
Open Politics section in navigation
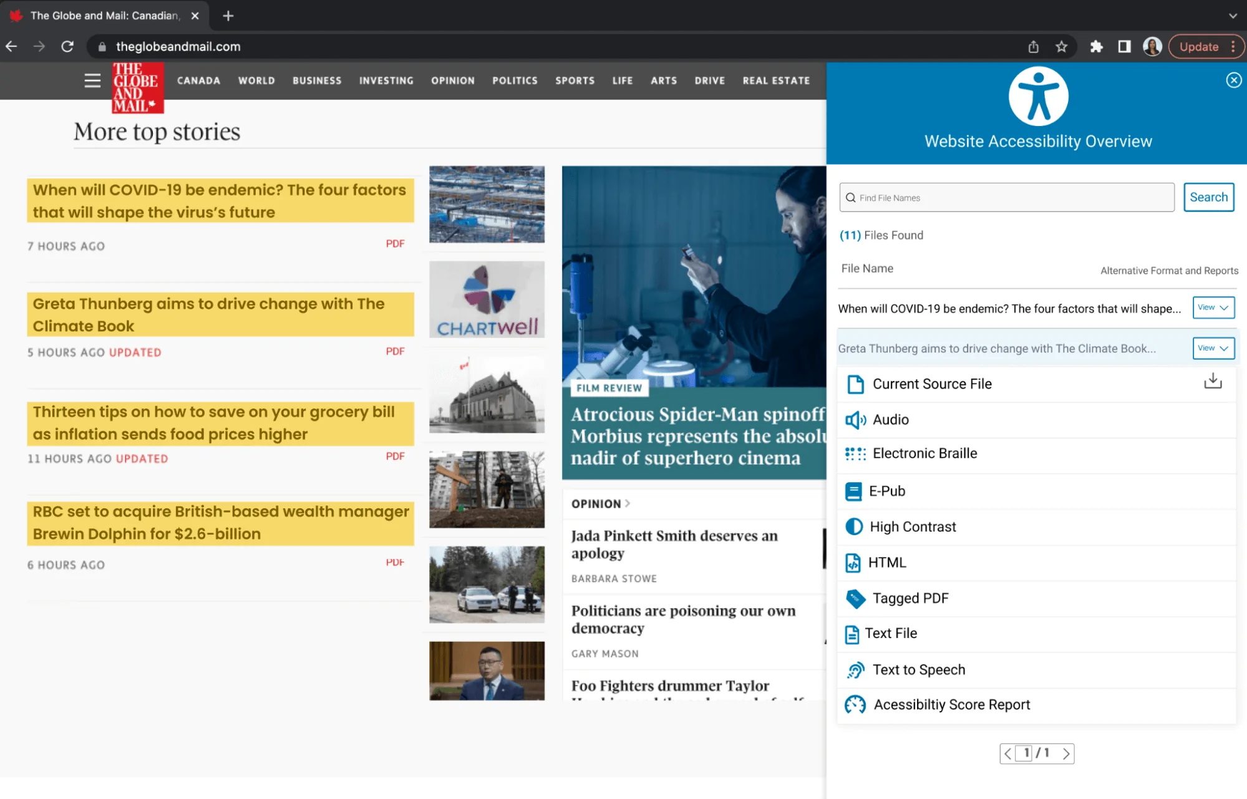tap(515, 80)
